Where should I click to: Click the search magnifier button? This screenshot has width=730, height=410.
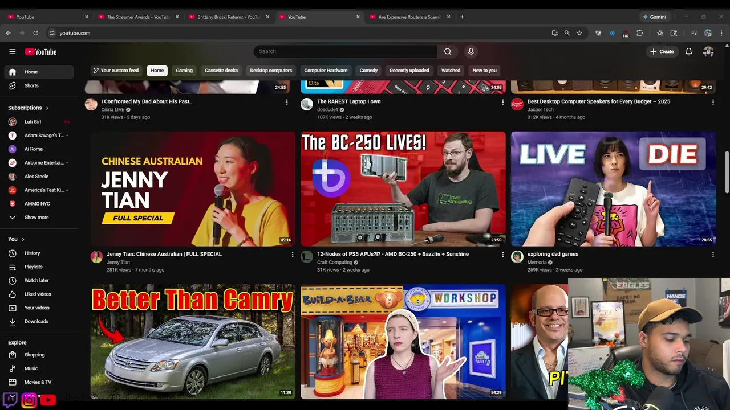click(448, 52)
